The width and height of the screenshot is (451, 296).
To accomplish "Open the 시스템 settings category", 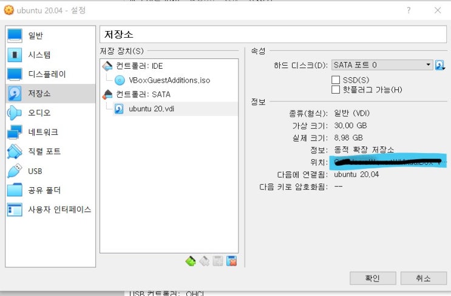I will click(x=50, y=55).
